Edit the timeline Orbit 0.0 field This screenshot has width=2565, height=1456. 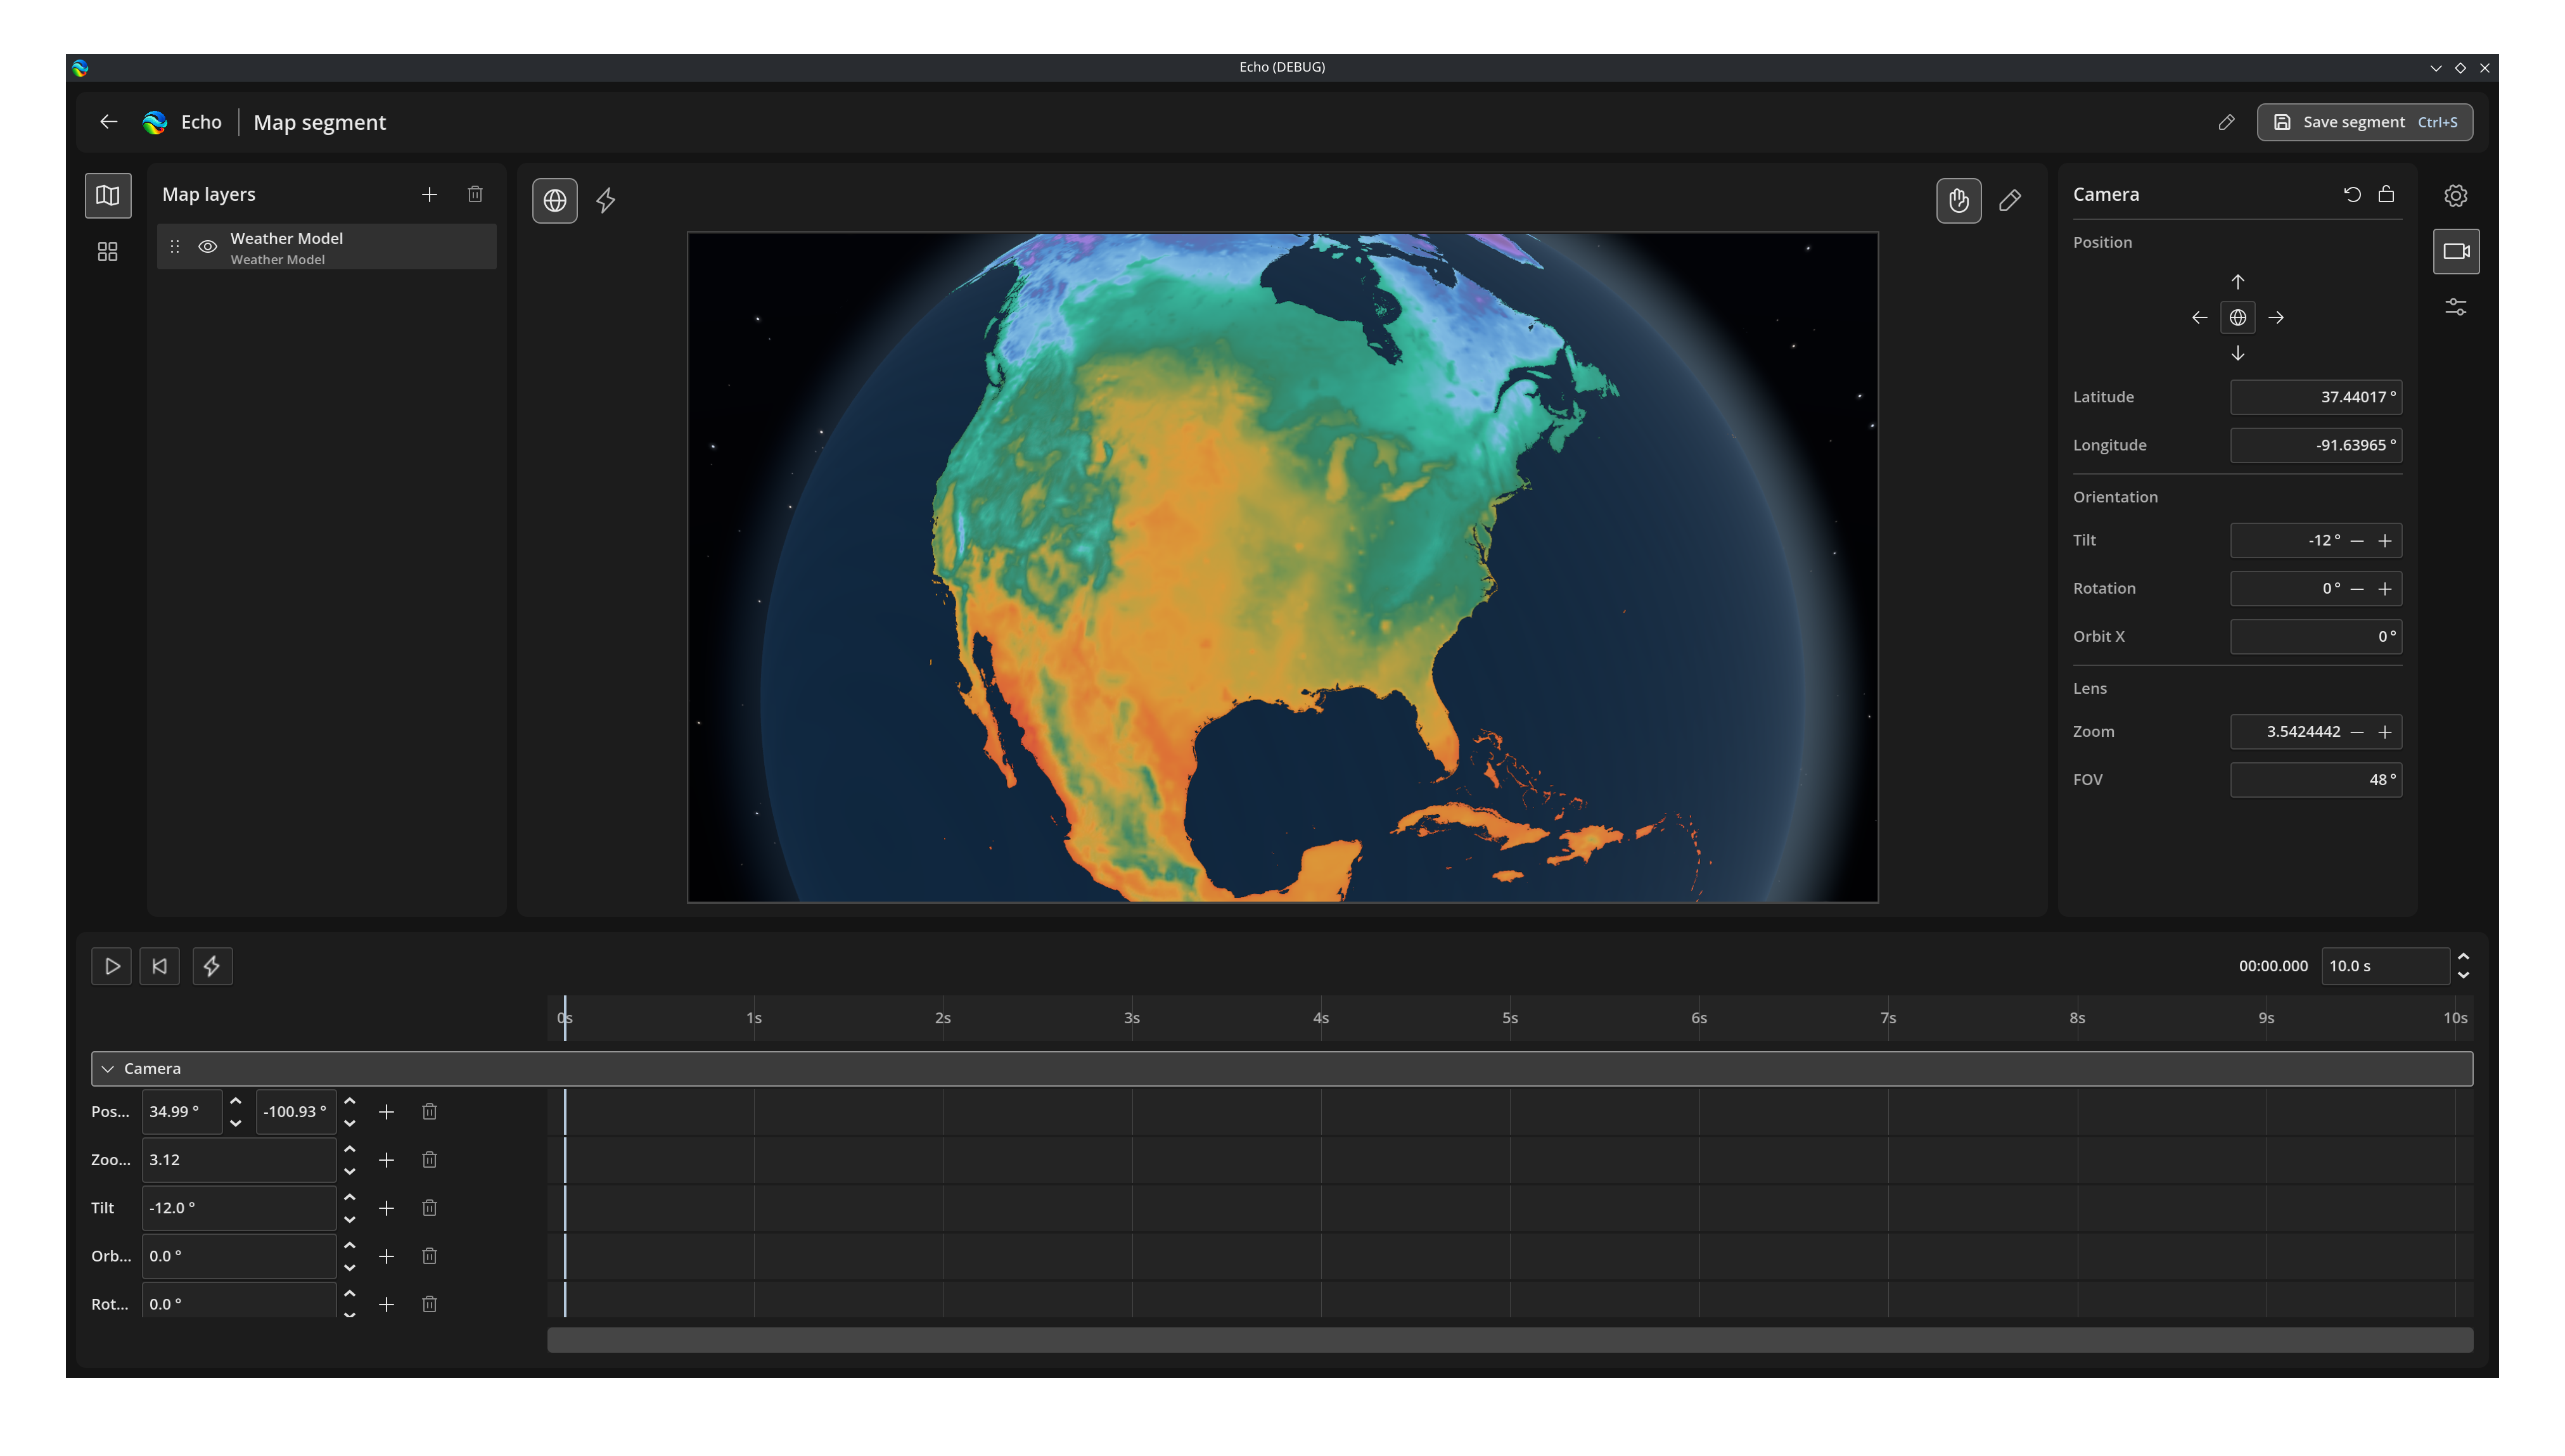[x=238, y=1256]
